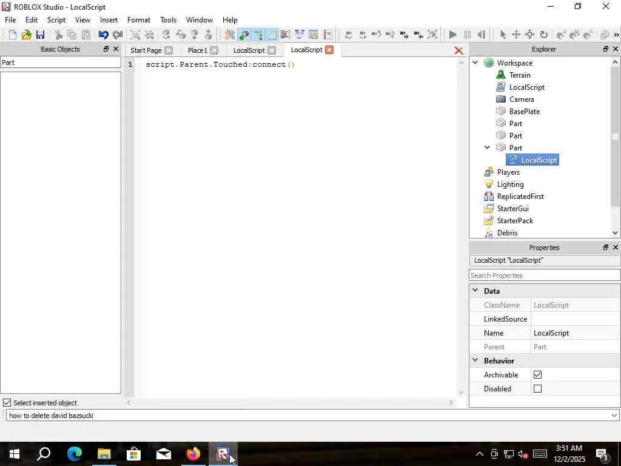Click the Search Properties field

pos(545,275)
